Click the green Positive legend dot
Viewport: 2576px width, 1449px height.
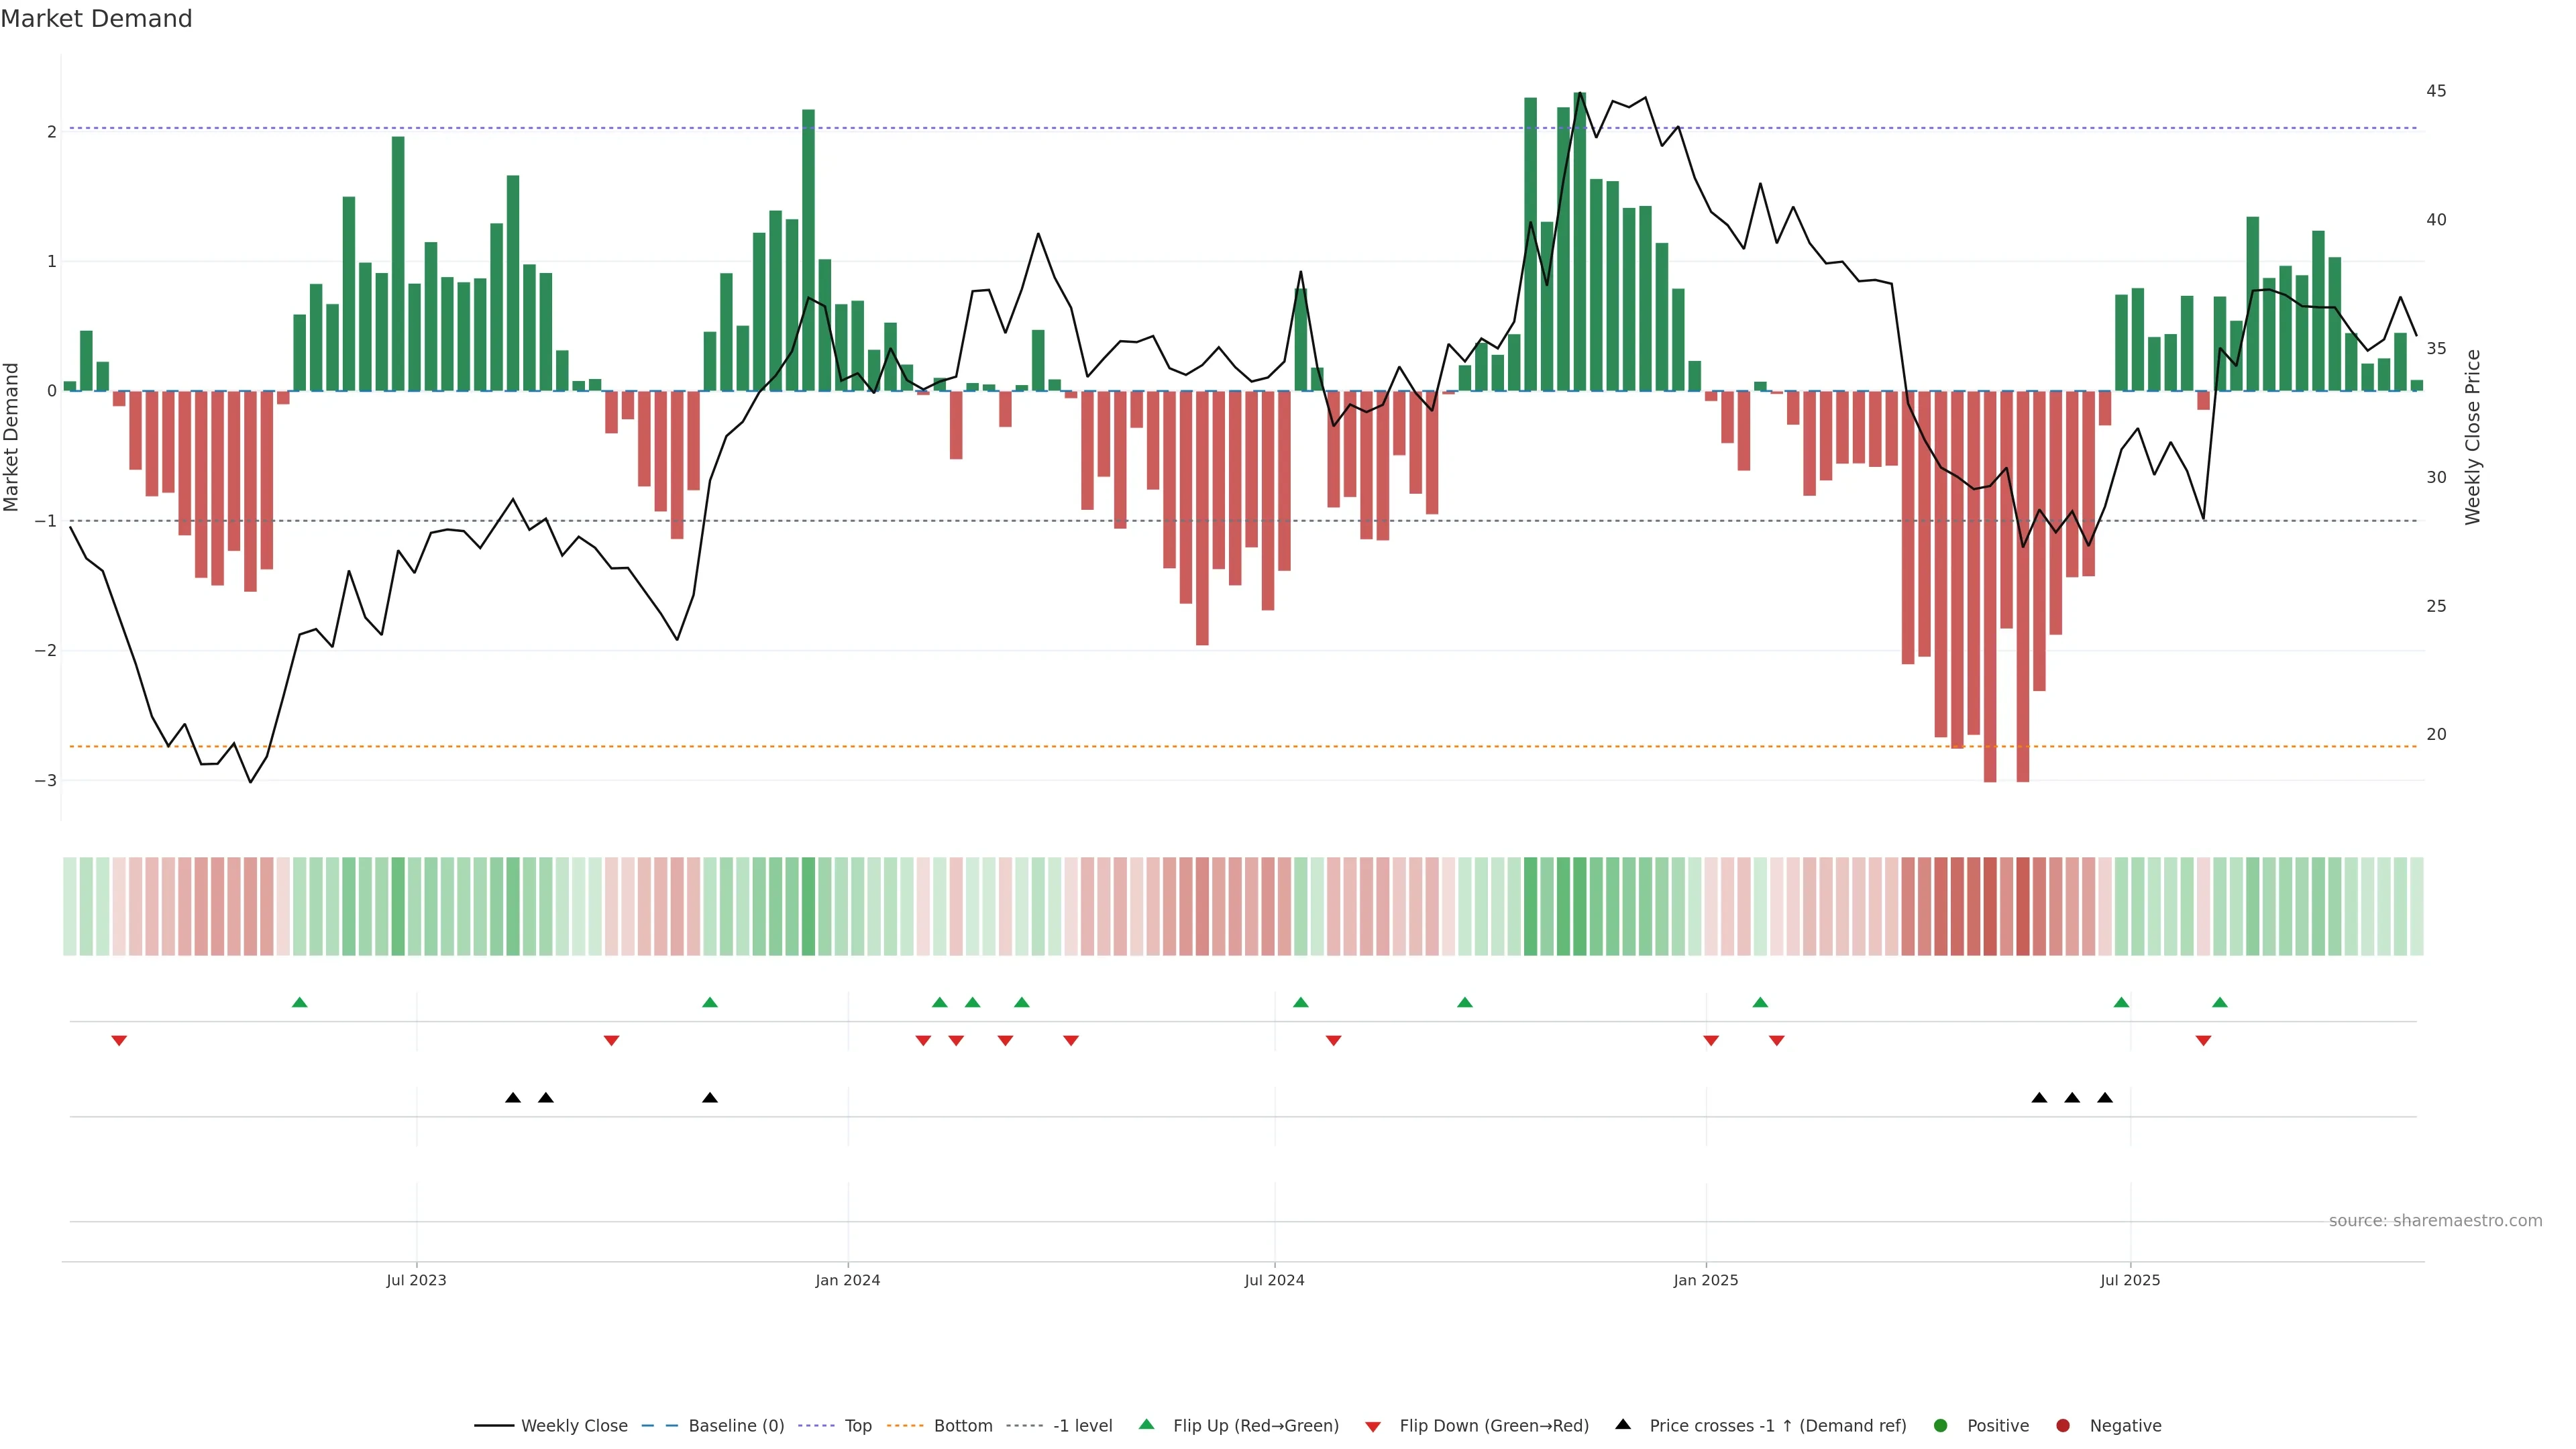click(1941, 1425)
